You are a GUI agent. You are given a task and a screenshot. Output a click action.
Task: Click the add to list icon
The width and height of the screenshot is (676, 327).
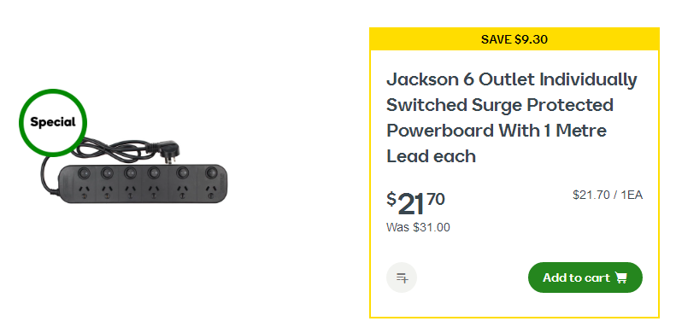pos(402,277)
